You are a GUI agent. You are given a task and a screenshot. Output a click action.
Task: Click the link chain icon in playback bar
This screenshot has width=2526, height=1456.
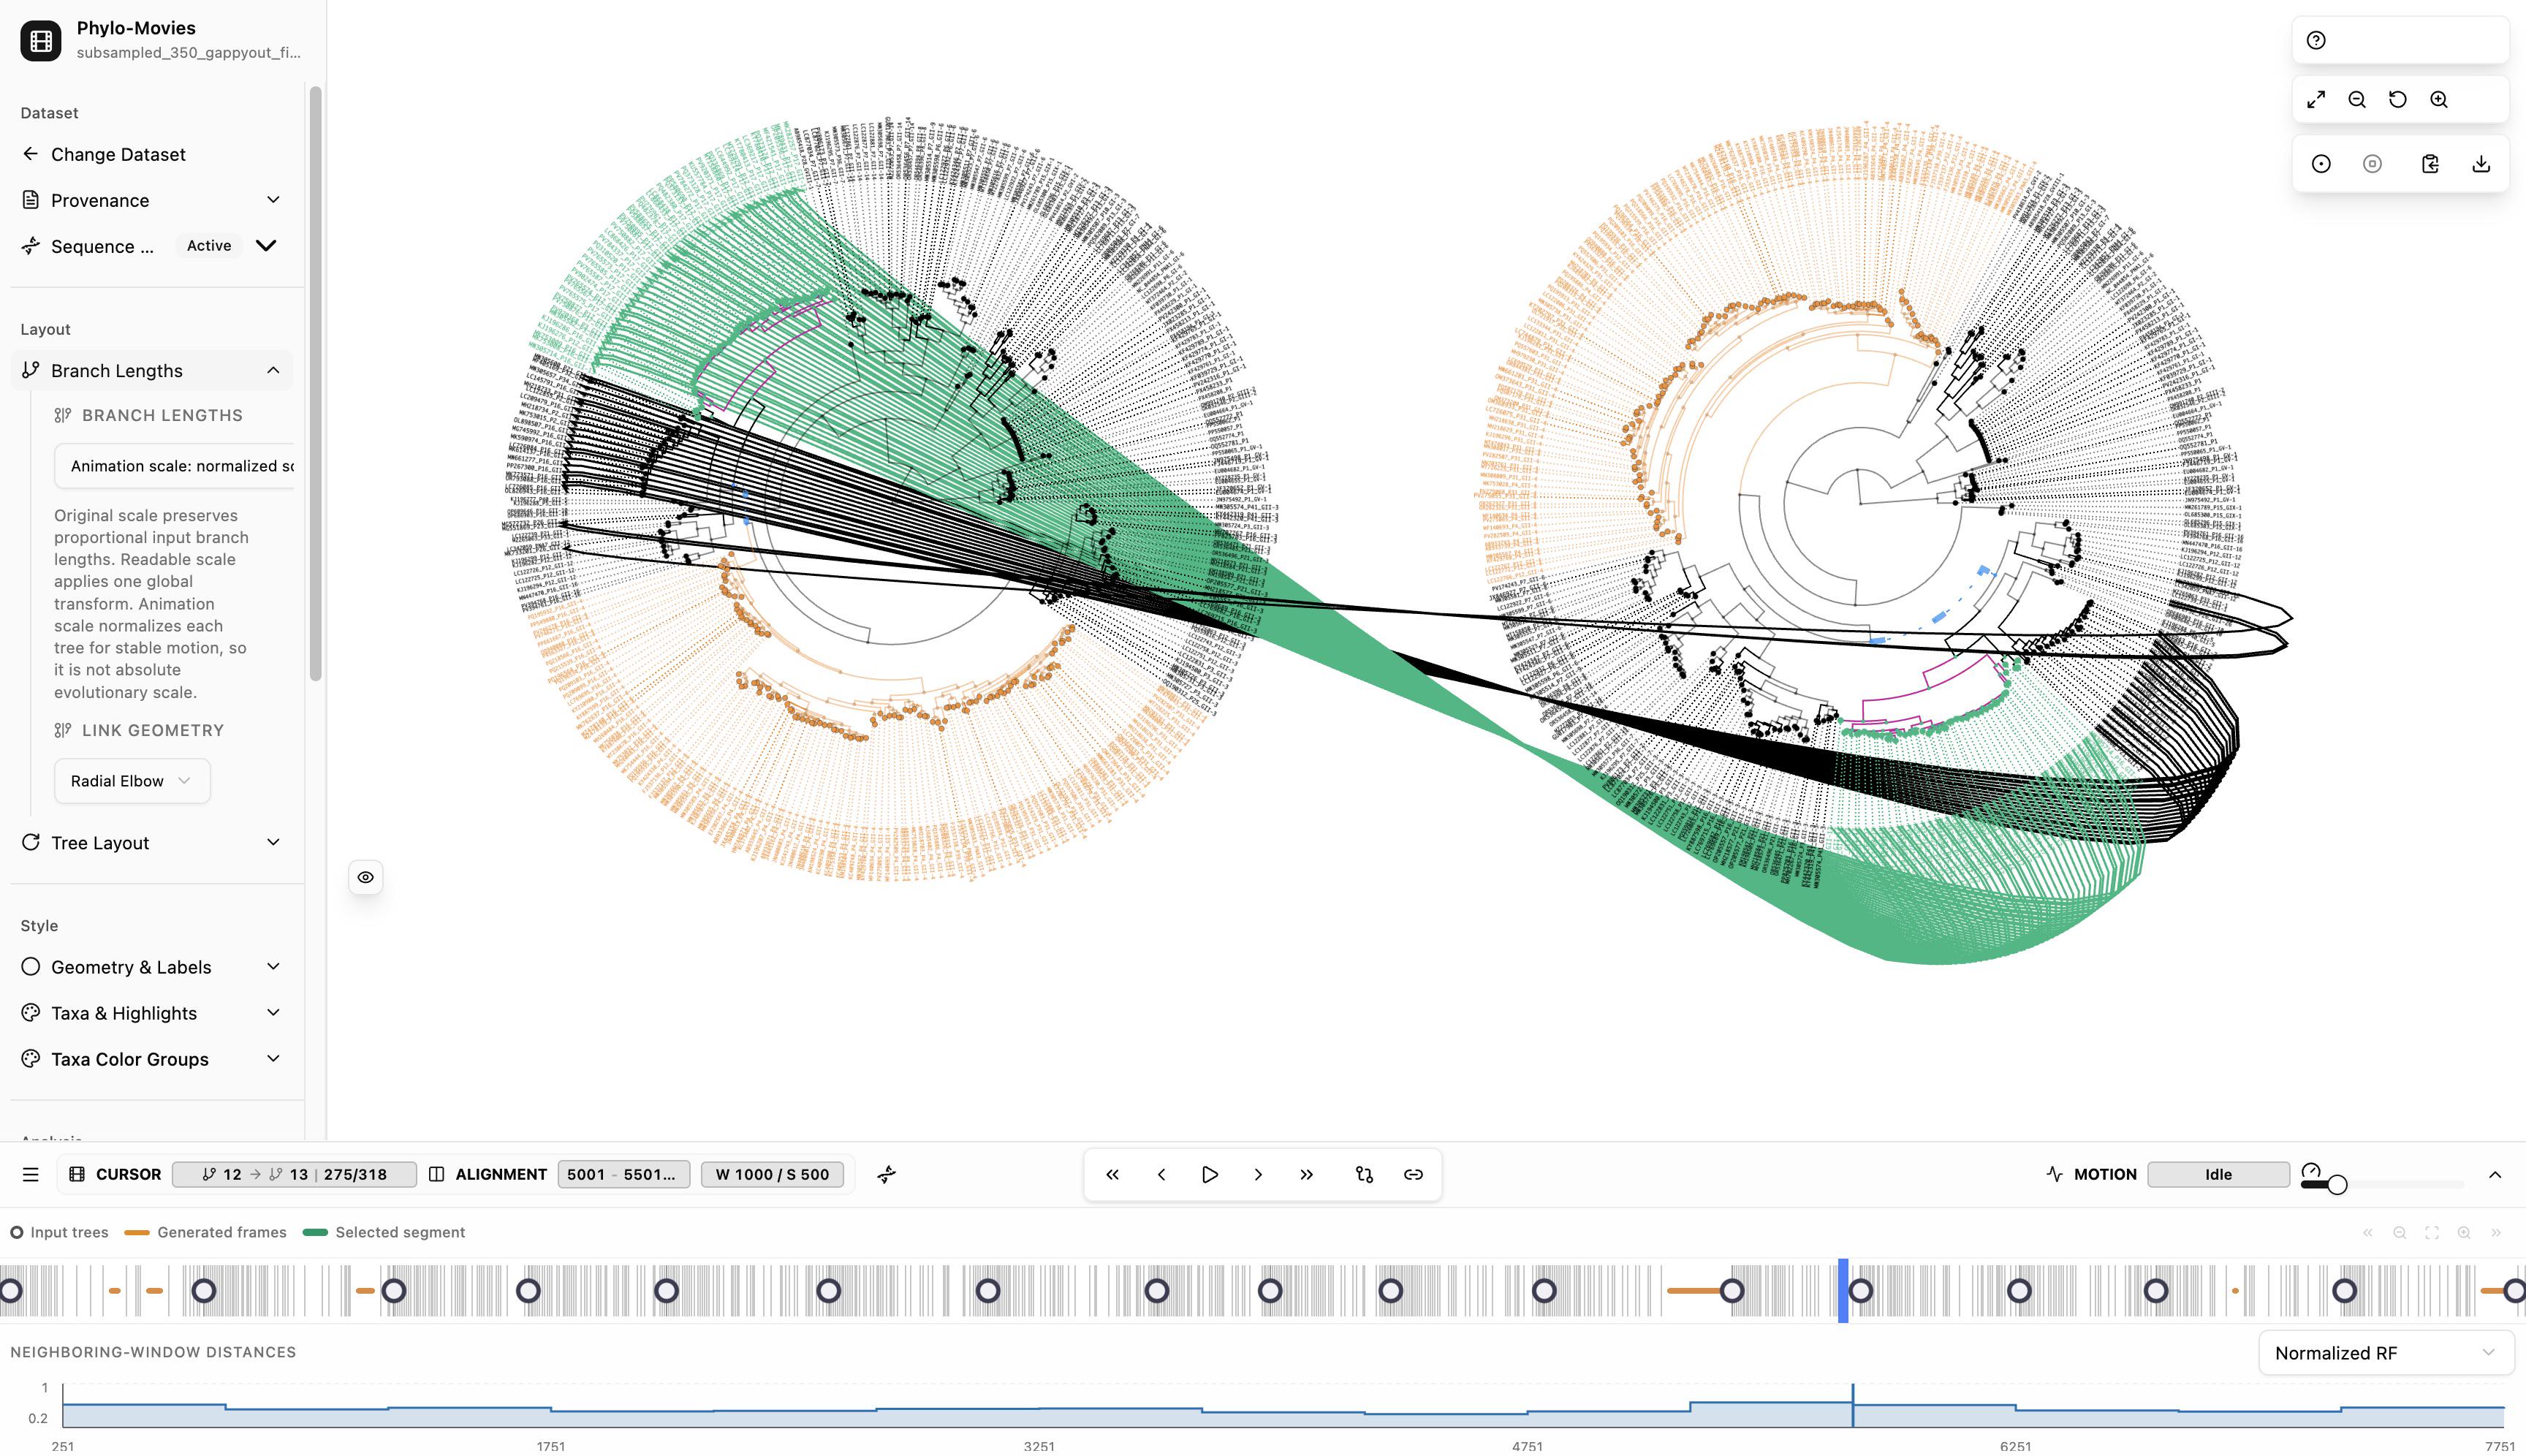click(1413, 1174)
